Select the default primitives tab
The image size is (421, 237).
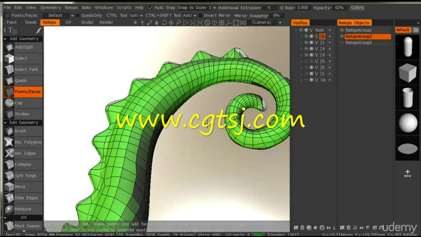click(x=403, y=30)
